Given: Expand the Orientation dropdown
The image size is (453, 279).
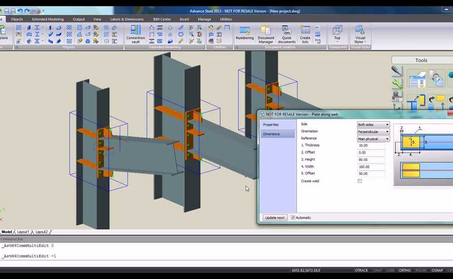Looking at the screenshot, I should coord(373,132).
